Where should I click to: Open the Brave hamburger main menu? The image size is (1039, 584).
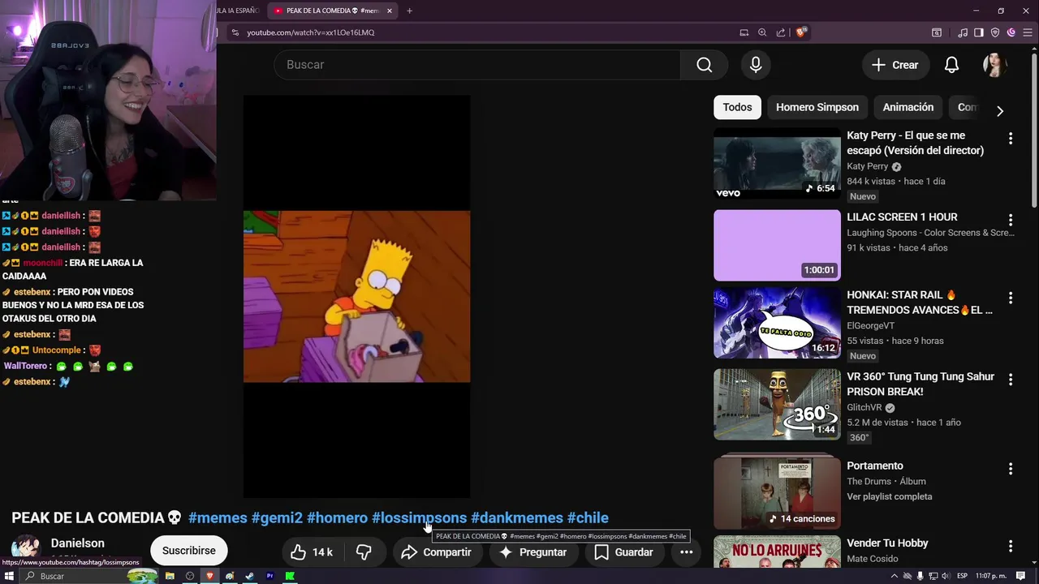tap(1028, 32)
